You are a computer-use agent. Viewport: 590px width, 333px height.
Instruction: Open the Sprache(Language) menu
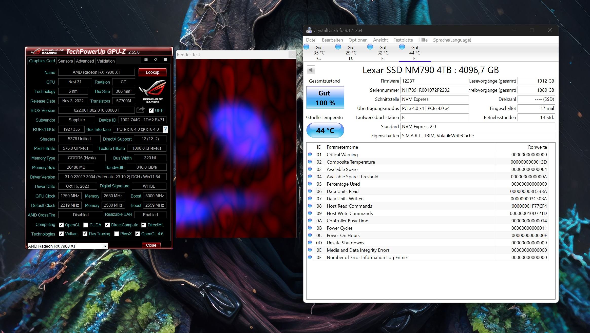point(452,40)
